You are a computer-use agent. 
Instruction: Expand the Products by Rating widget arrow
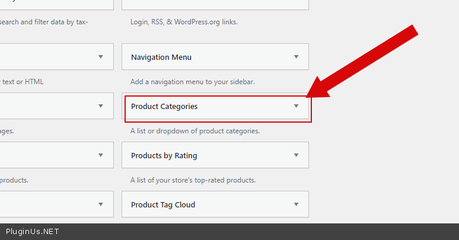(x=296, y=155)
